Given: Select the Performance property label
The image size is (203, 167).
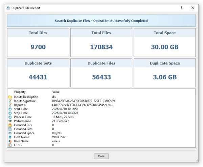Looking at the screenshot, I should tap(22, 121).
